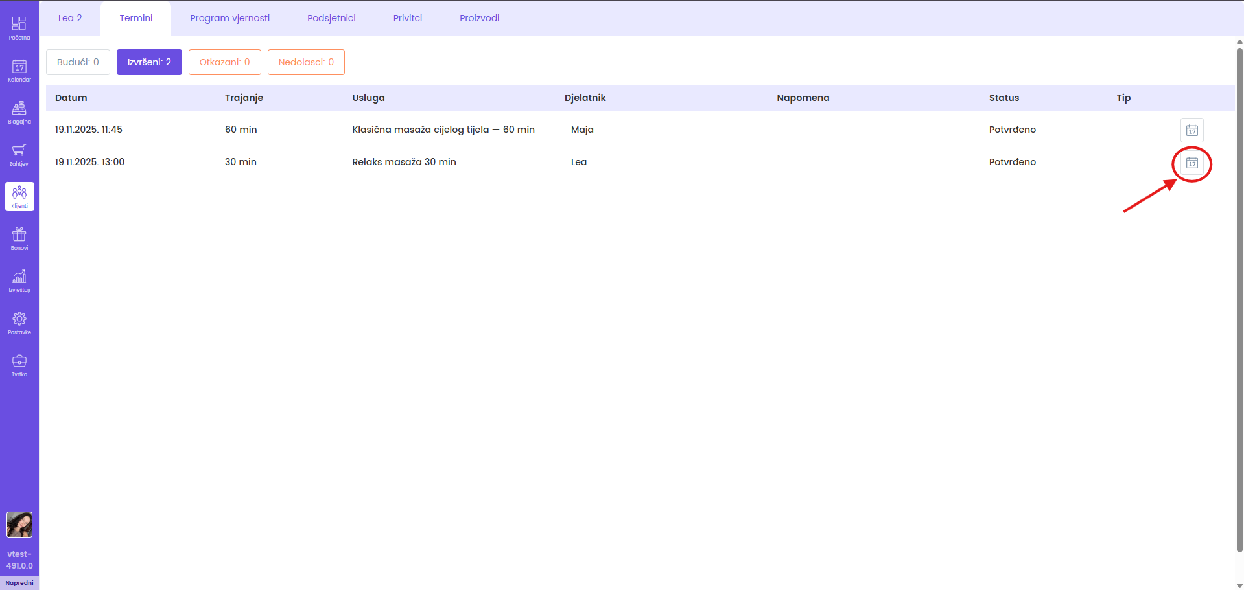Switch to Program vjernosti tab

pyautogui.click(x=229, y=18)
